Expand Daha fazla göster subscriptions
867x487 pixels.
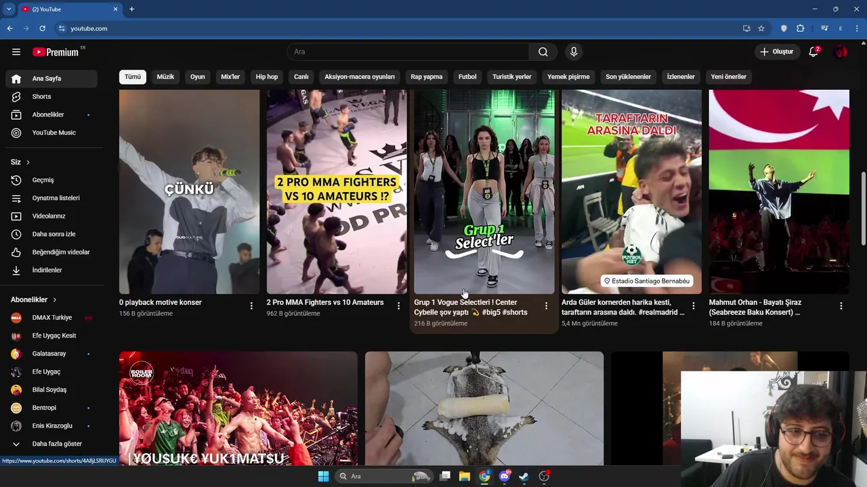click(51, 444)
